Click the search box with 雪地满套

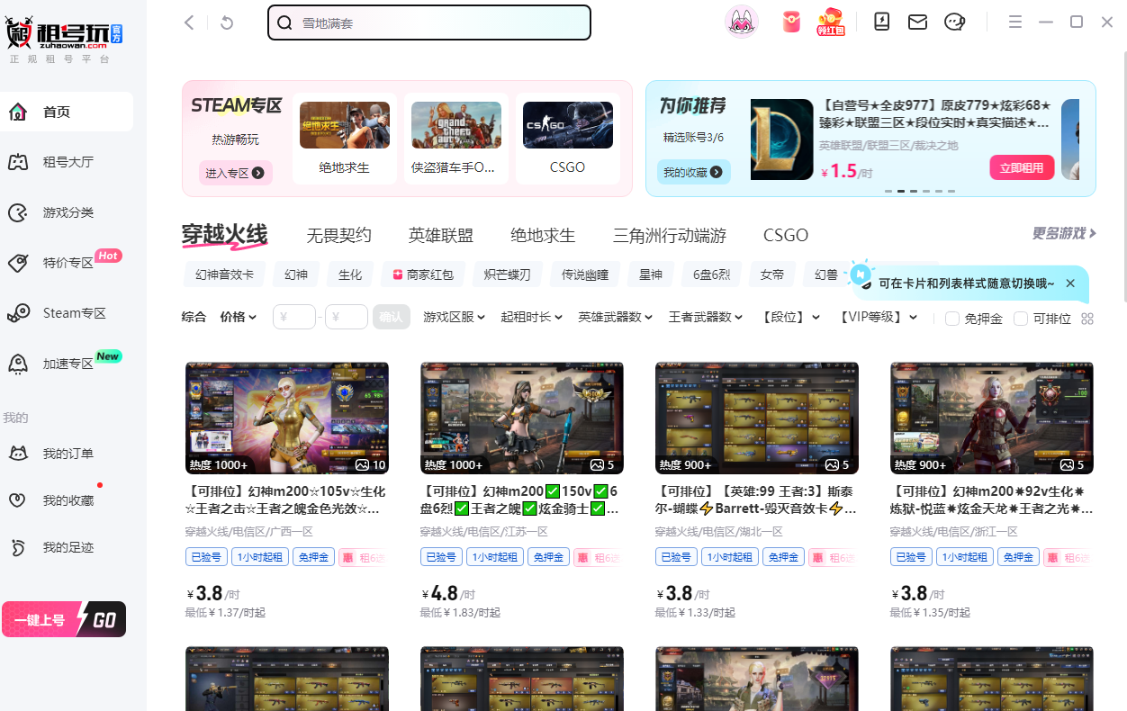[429, 23]
